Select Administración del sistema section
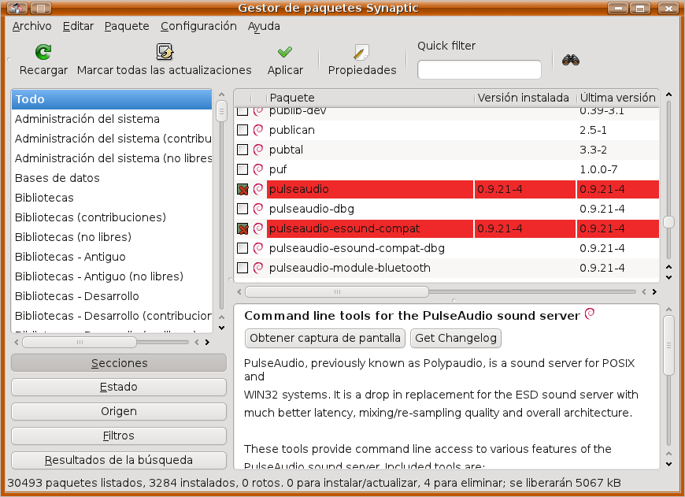This screenshot has width=685, height=497. click(112, 119)
